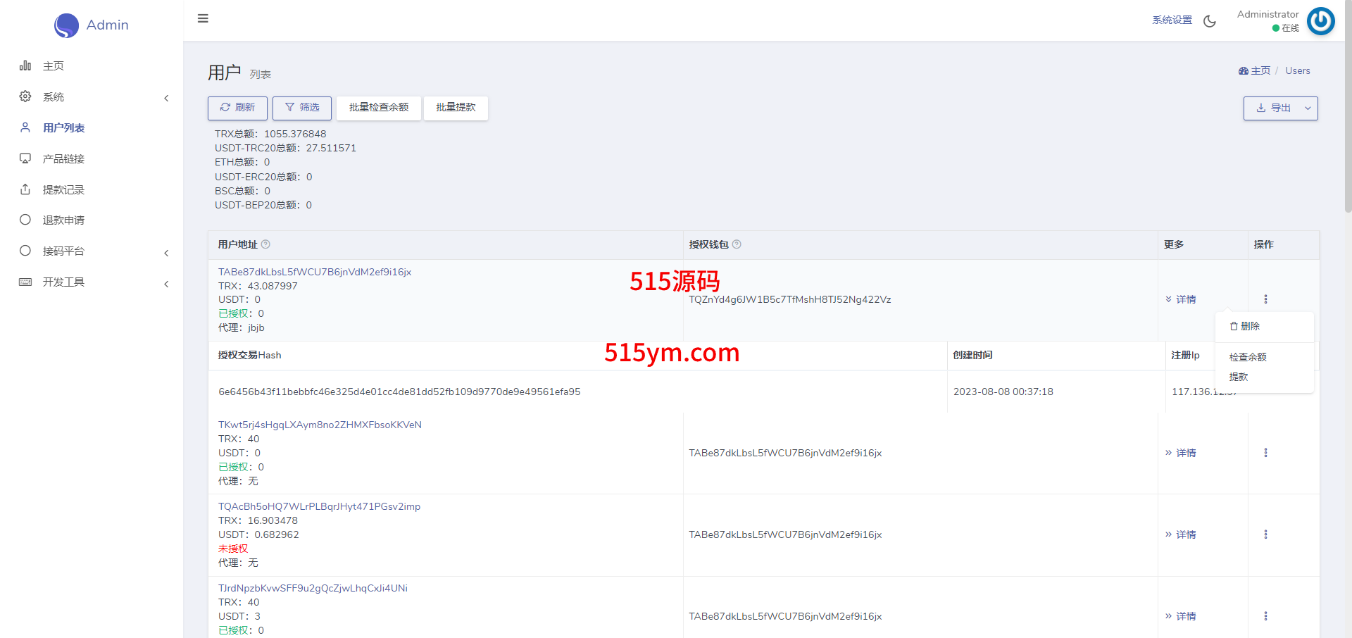Expand the 开发工具 sidebar submenu
1352x638 pixels.
coord(166,284)
